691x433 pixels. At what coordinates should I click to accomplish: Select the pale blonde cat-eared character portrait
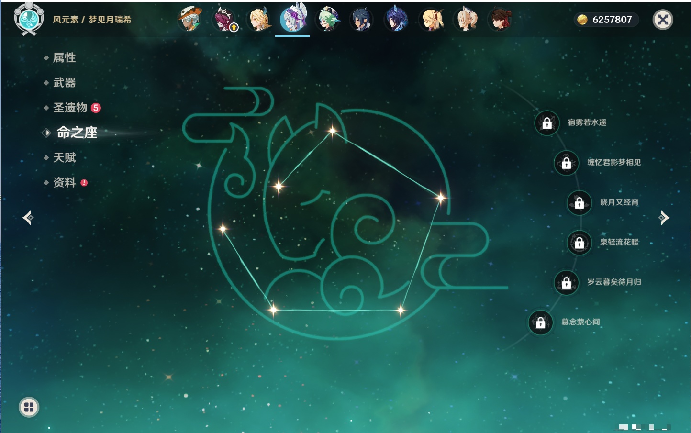point(466,20)
